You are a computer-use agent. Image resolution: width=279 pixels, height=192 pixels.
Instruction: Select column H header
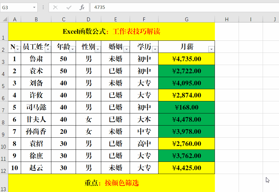click(x=227, y=19)
